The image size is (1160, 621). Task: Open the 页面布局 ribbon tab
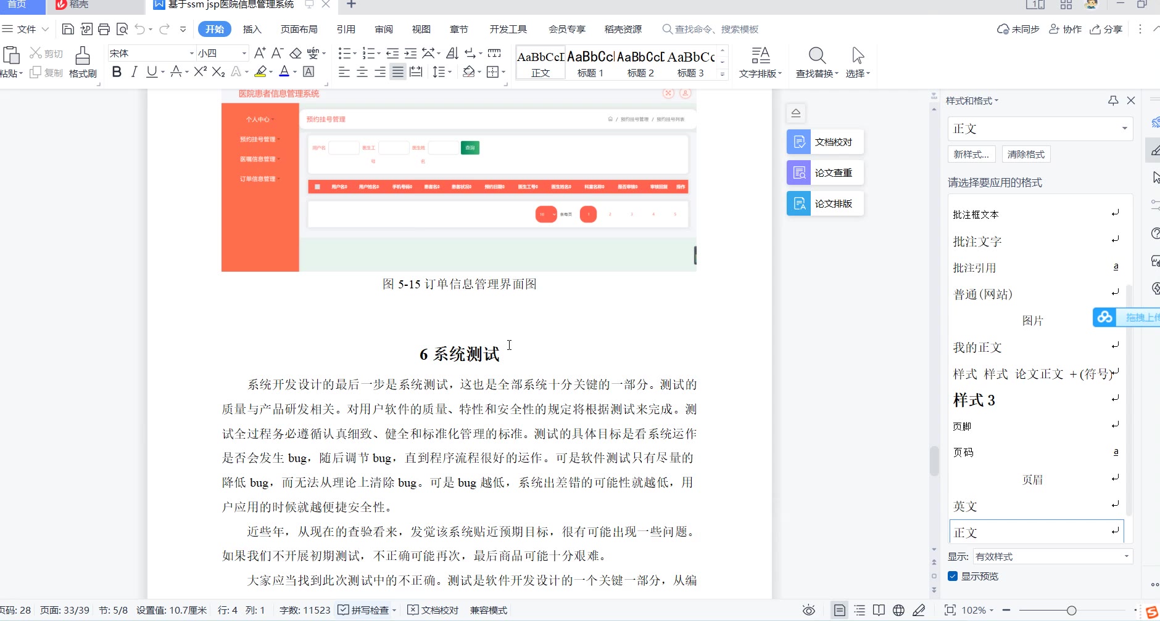[x=299, y=29]
